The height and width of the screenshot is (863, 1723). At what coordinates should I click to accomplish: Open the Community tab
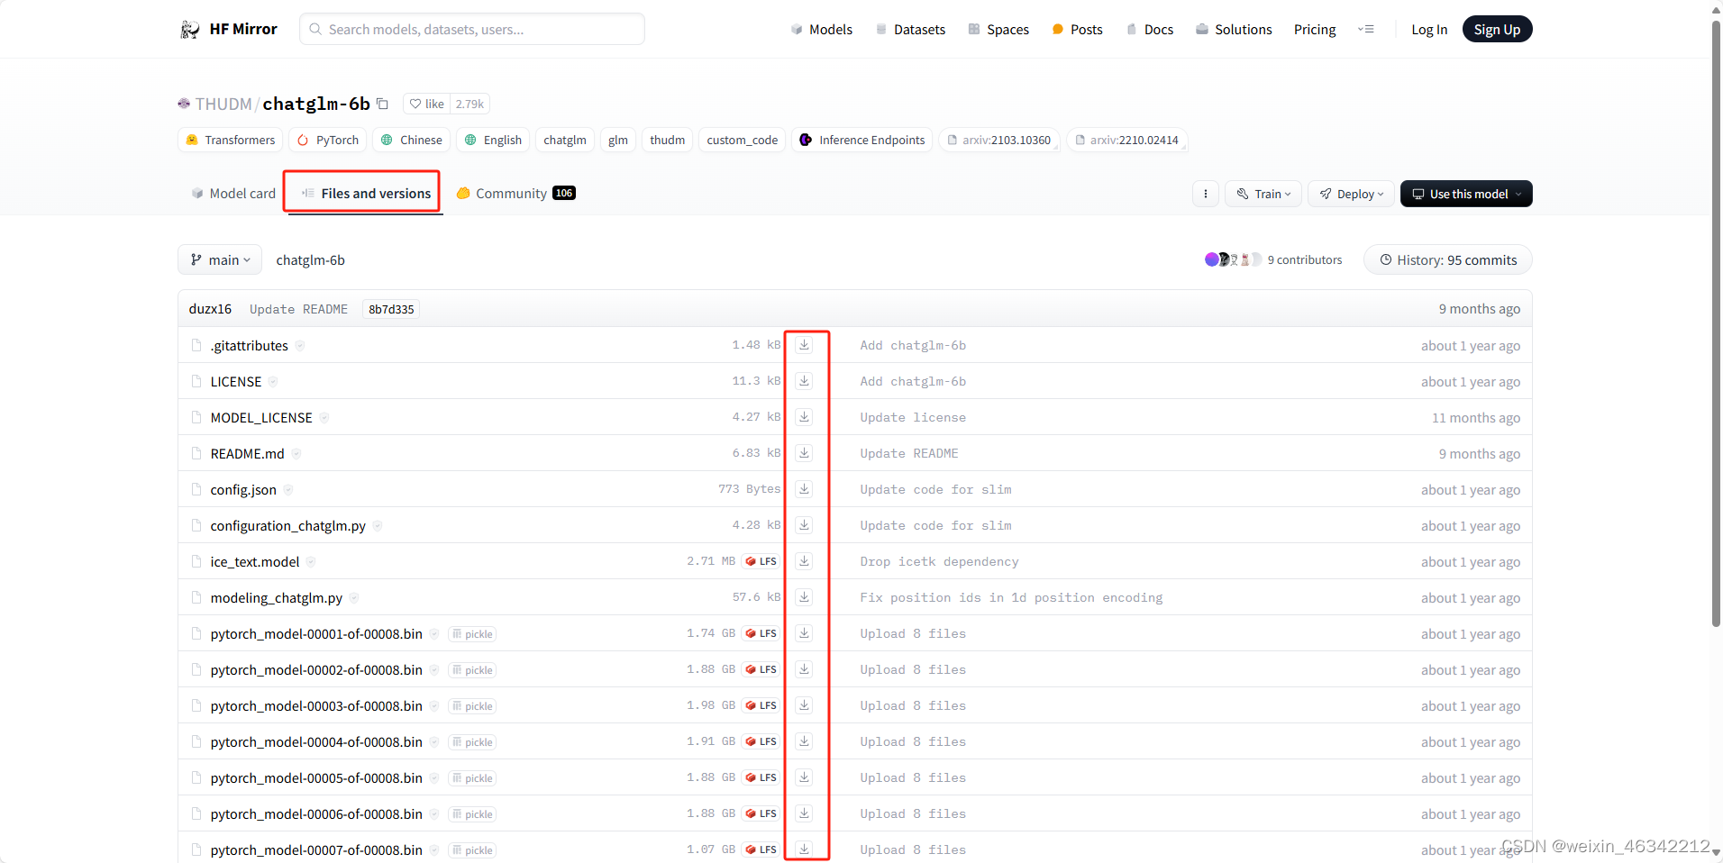(x=516, y=194)
